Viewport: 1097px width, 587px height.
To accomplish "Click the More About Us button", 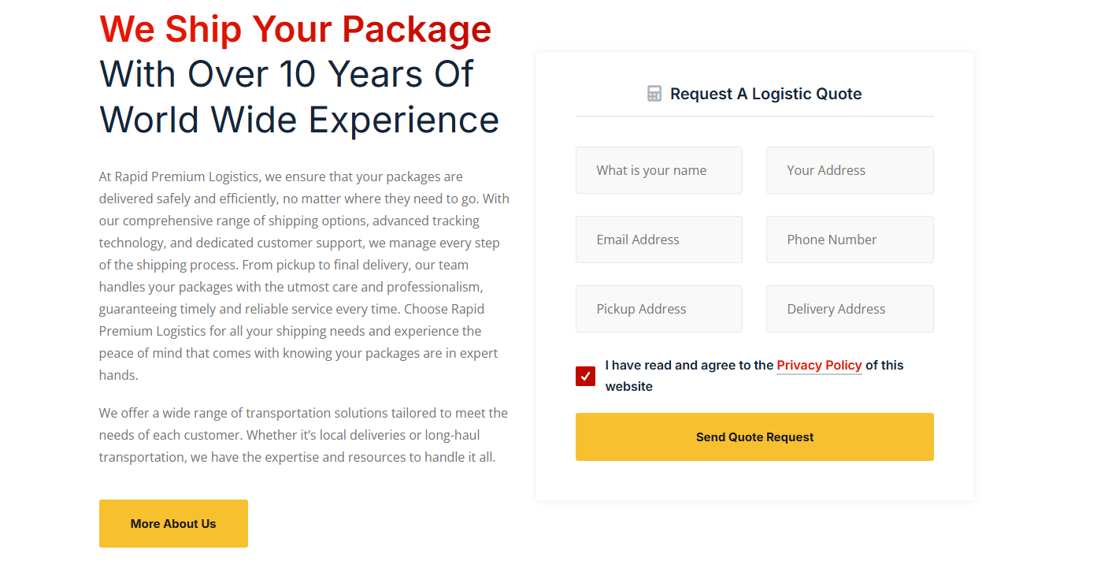I will pos(173,523).
